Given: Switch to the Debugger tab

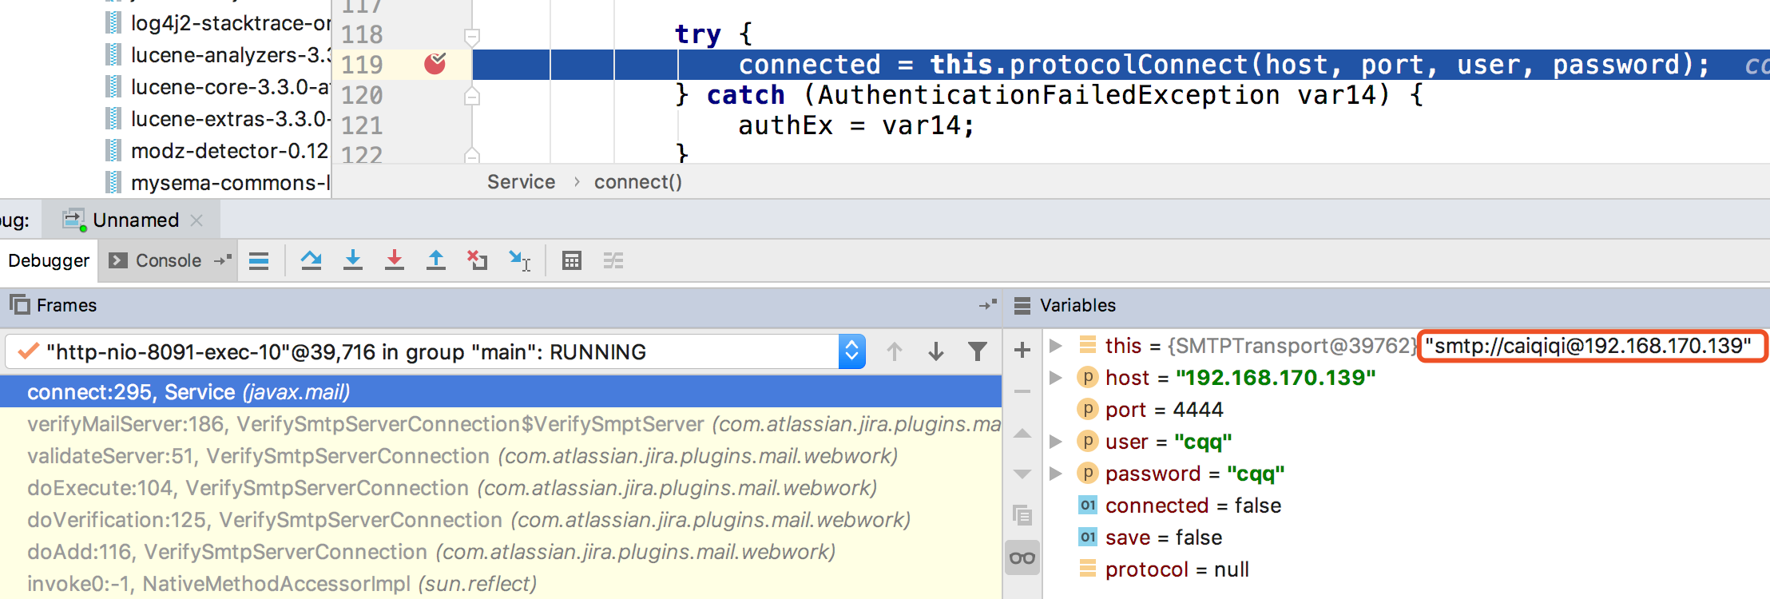Looking at the screenshot, I should tap(49, 260).
